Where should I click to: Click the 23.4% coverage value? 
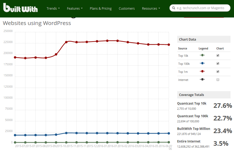pyautogui.click(x=223, y=131)
